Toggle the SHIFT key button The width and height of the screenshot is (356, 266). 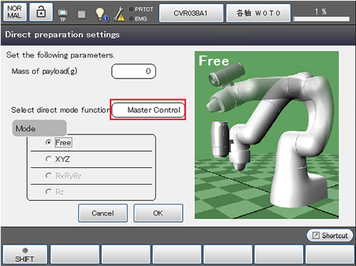click(25, 254)
